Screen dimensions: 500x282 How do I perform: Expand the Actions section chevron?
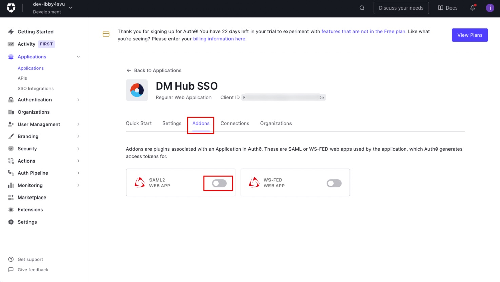tap(78, 161)
